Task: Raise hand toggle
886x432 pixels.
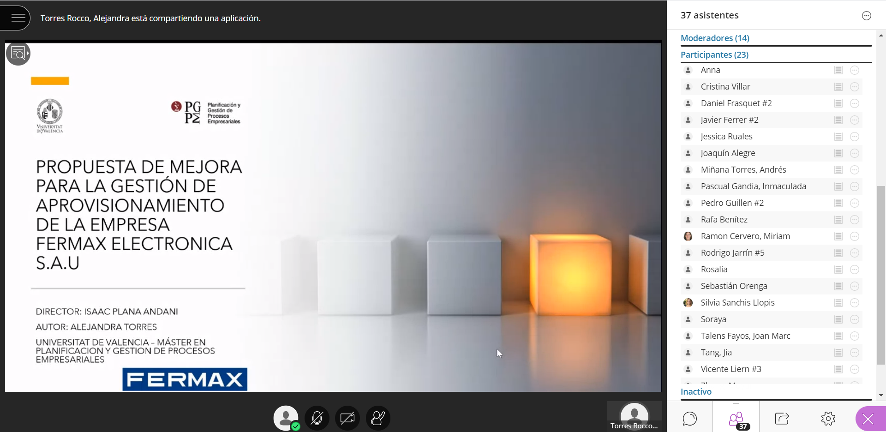Action: (x=378, y=418)
